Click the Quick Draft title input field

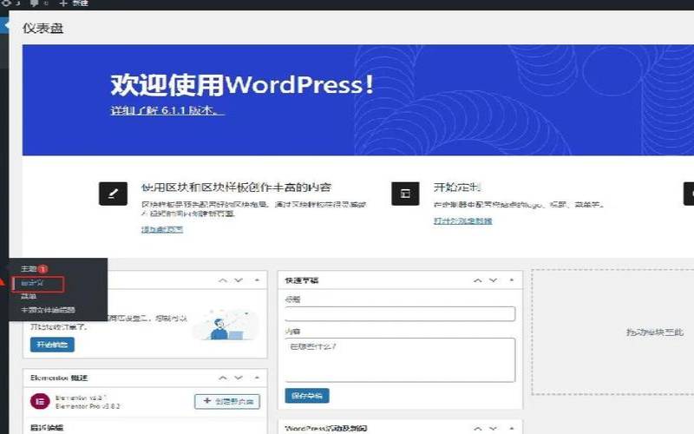[400, 313]
